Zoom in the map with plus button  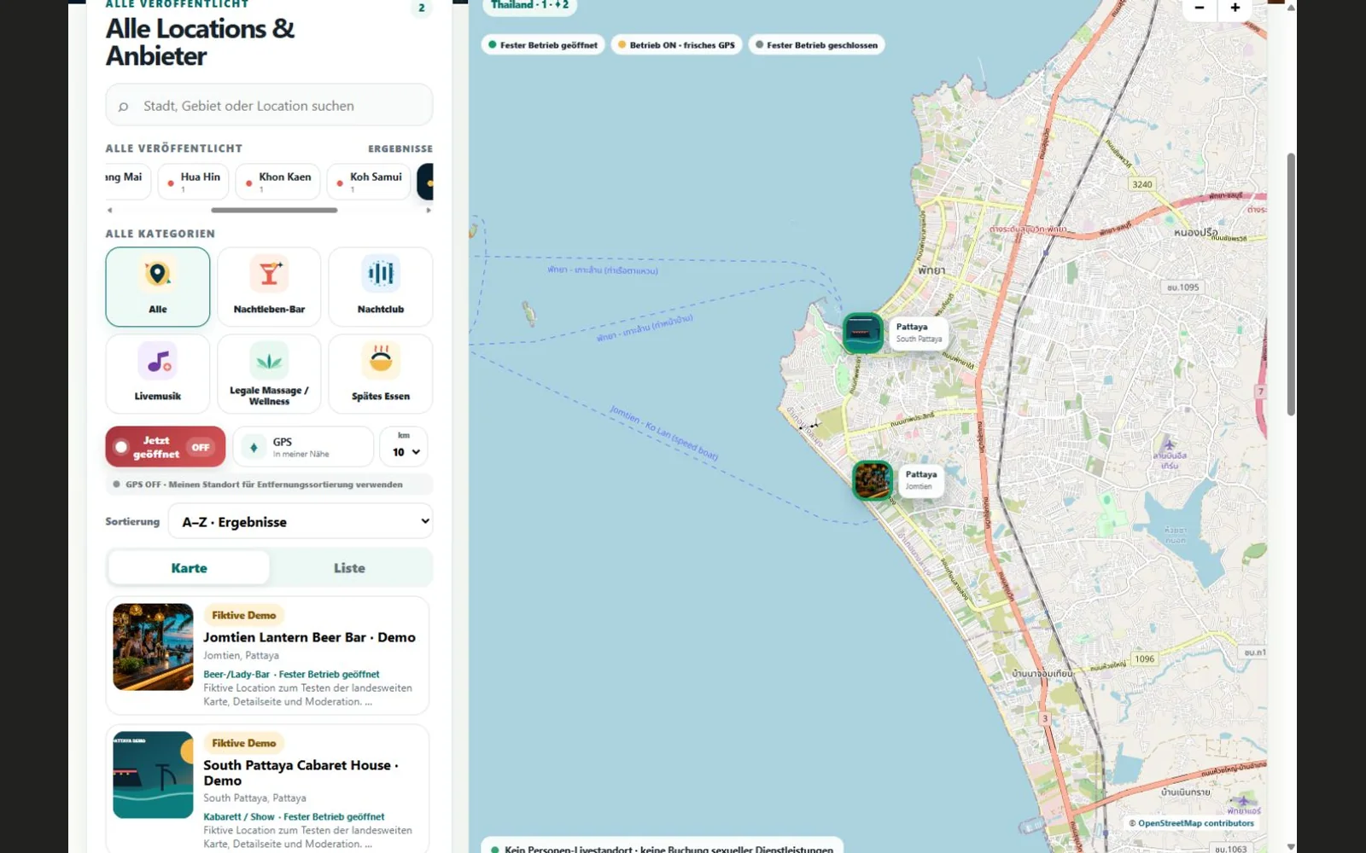point(1235,8)
